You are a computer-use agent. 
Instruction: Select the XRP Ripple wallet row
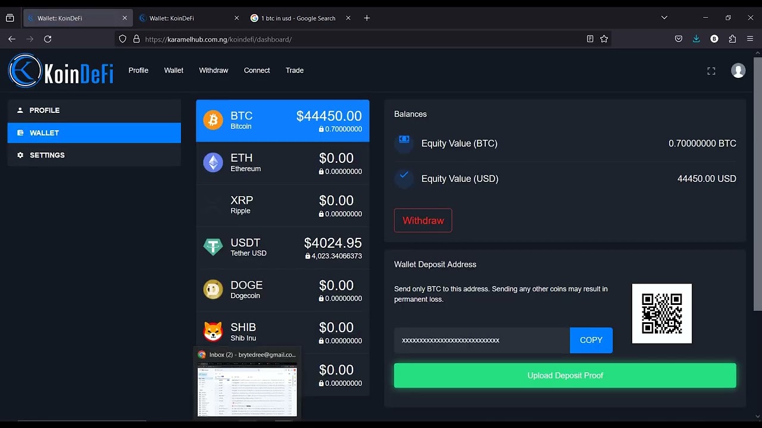[x=283, y=206]
